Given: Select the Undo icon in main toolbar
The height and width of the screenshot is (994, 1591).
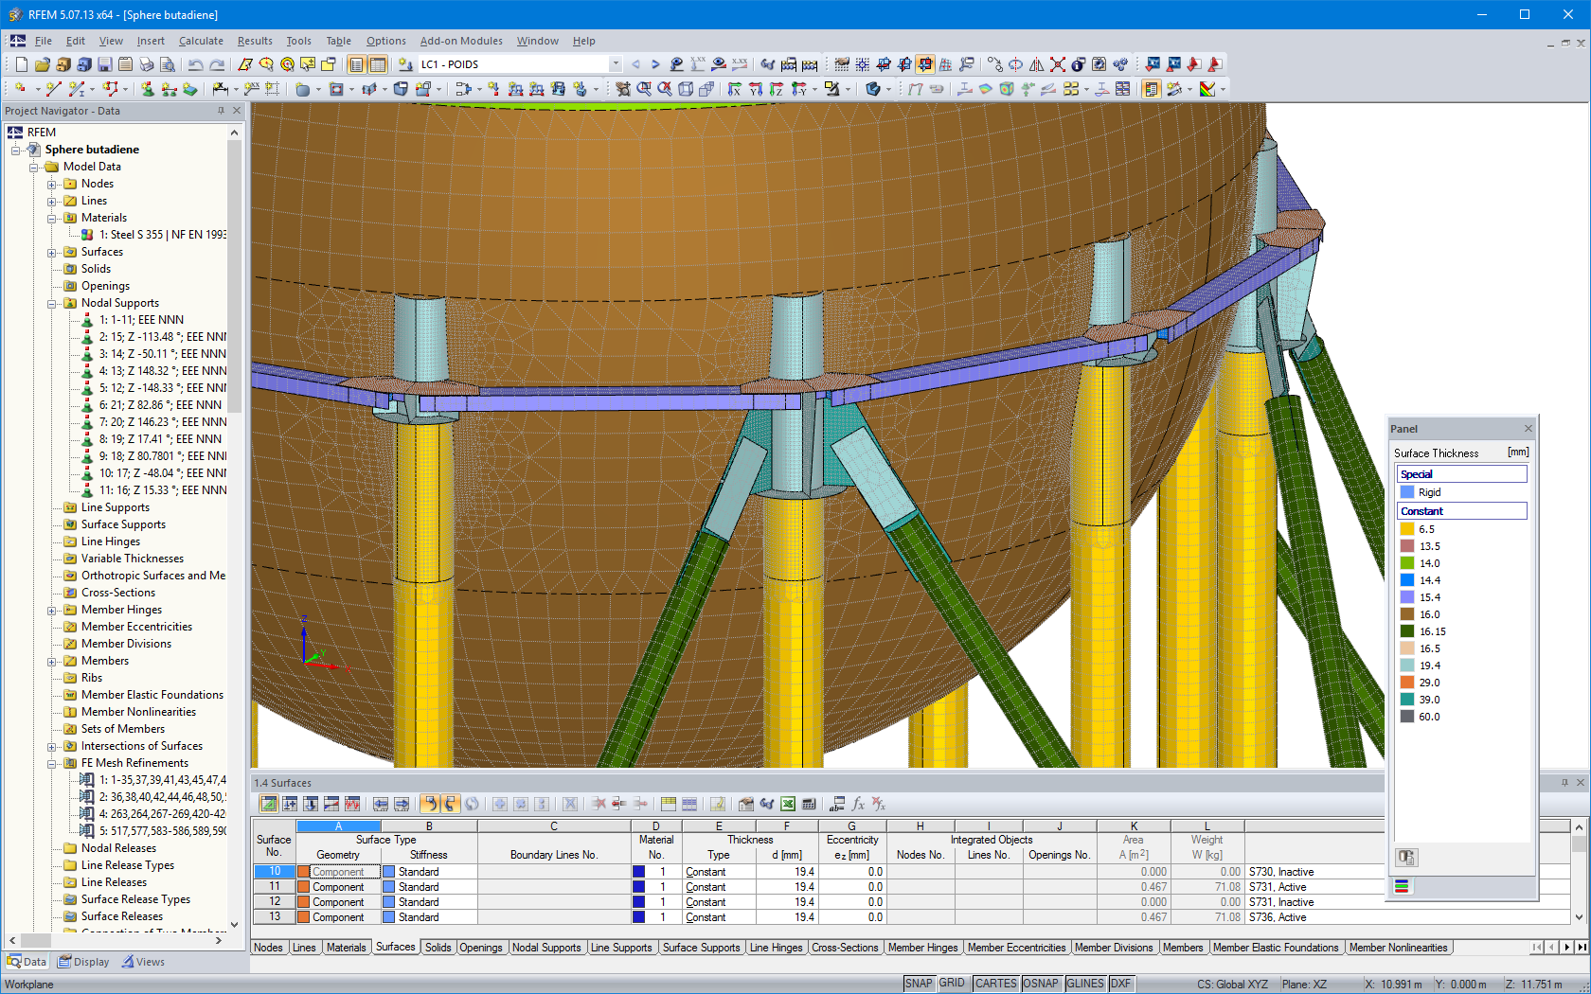Looking at the screenshot, I should point(194,64).
